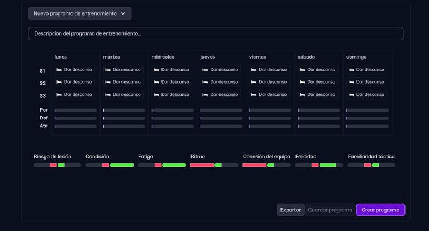Click the Def intensity bar for jueves
429x231 pixels.
click(221, 118)
